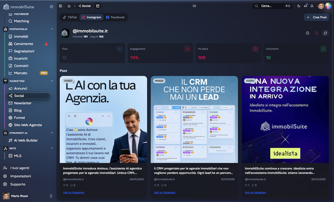Screen dimensions: 334x202
Task: Open the notifications bell
Action: [x=312, y=6]
